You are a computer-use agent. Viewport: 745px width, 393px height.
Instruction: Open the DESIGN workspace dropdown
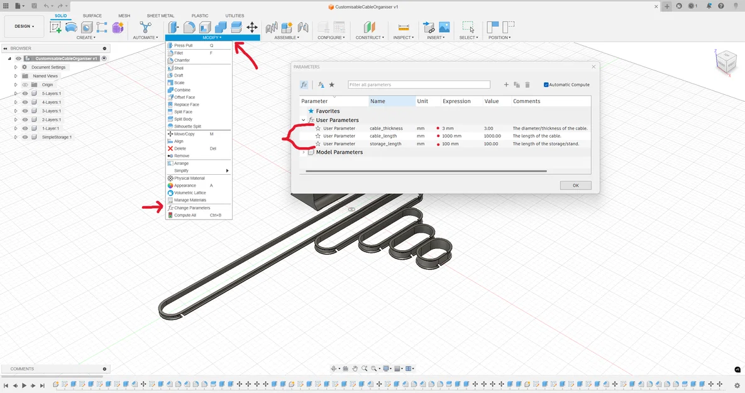[x=25, y=26]
